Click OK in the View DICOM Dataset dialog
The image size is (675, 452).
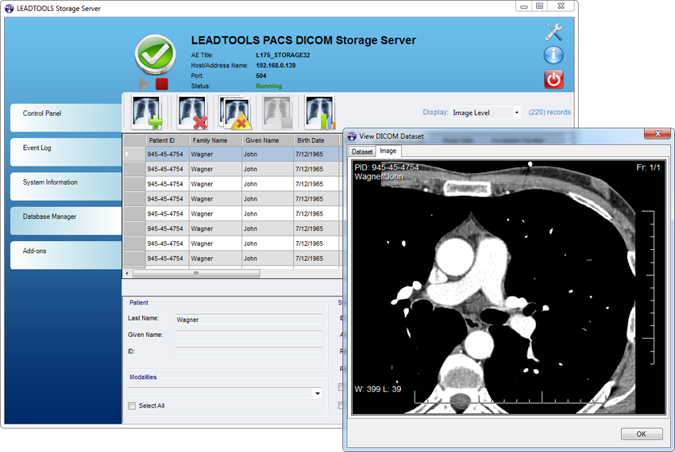click(642, 434)
